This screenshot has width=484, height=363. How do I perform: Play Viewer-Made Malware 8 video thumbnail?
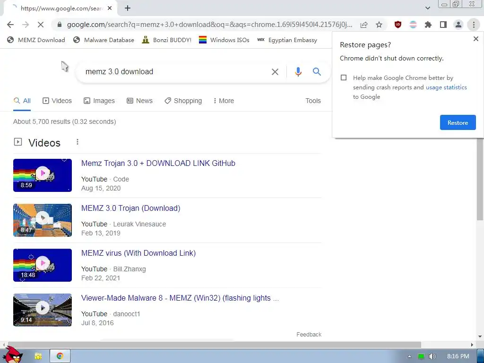(x=43, y=310)
